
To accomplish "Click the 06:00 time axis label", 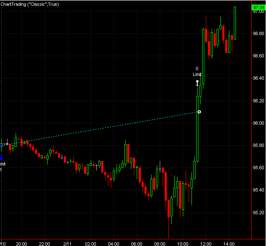I will [x=137, y=244].
